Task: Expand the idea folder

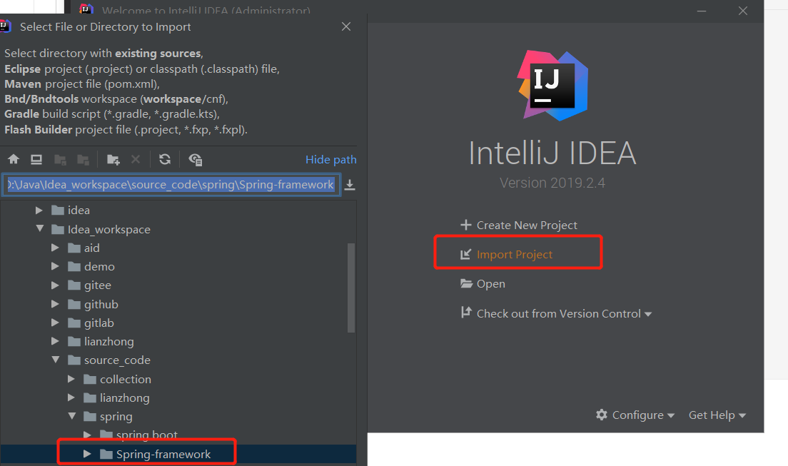Action: point(39,210)
